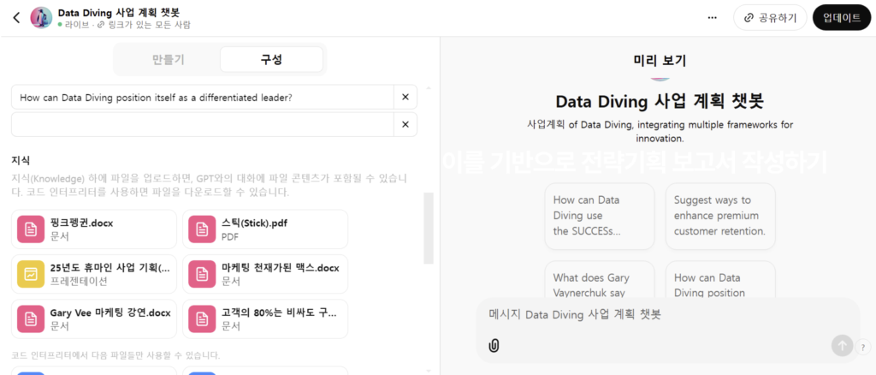Screen dimensions: 876x375
Task: Remove the differentiated leader conversation starter
Action: pyautogui.click(x=405, y=98)
